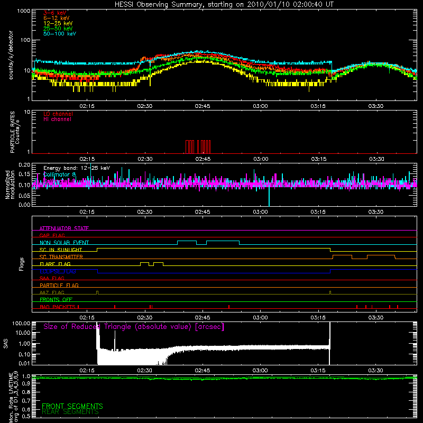The height and width of the screenshot is (423, 423).
Task: Click the Mon. Rate LIVETIME axis label
Action: coord(14,396)
